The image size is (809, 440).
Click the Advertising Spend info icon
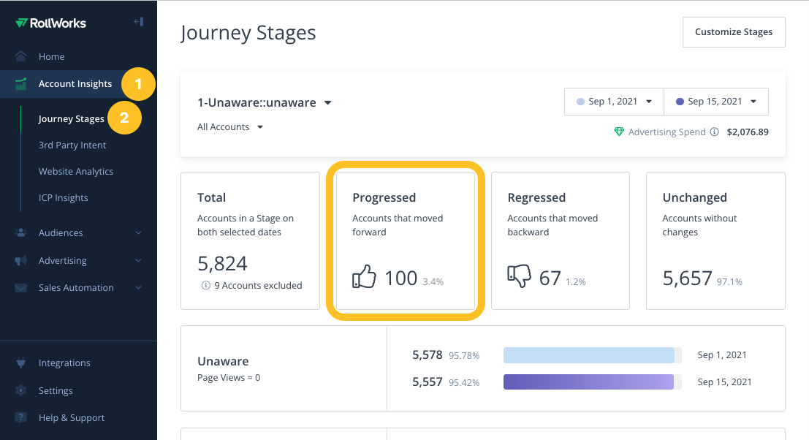click(714, 132)
